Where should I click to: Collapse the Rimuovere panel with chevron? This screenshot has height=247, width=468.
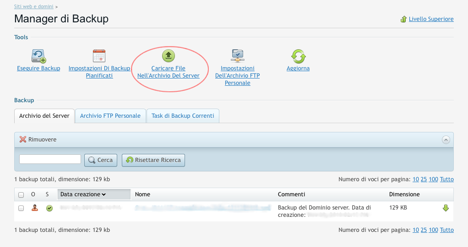(446, 140)
